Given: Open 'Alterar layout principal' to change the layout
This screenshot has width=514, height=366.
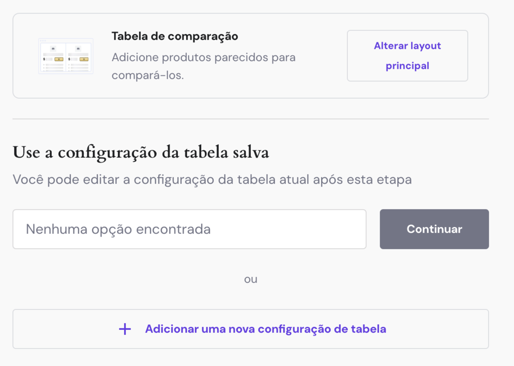Looking at the screenshot, I should [x=407, y=55].
